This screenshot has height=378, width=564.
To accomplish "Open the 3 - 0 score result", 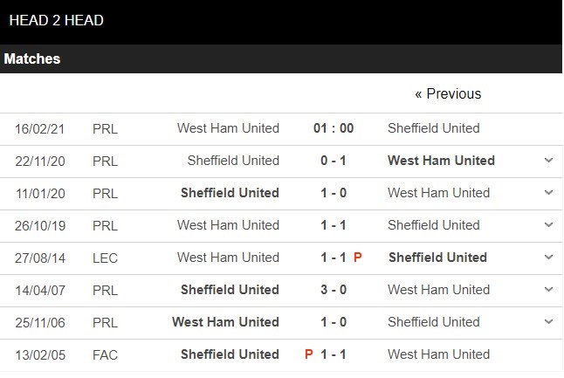I will 334,290.
